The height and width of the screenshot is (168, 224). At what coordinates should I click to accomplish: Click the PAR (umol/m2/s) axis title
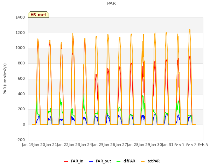point(5,79)
